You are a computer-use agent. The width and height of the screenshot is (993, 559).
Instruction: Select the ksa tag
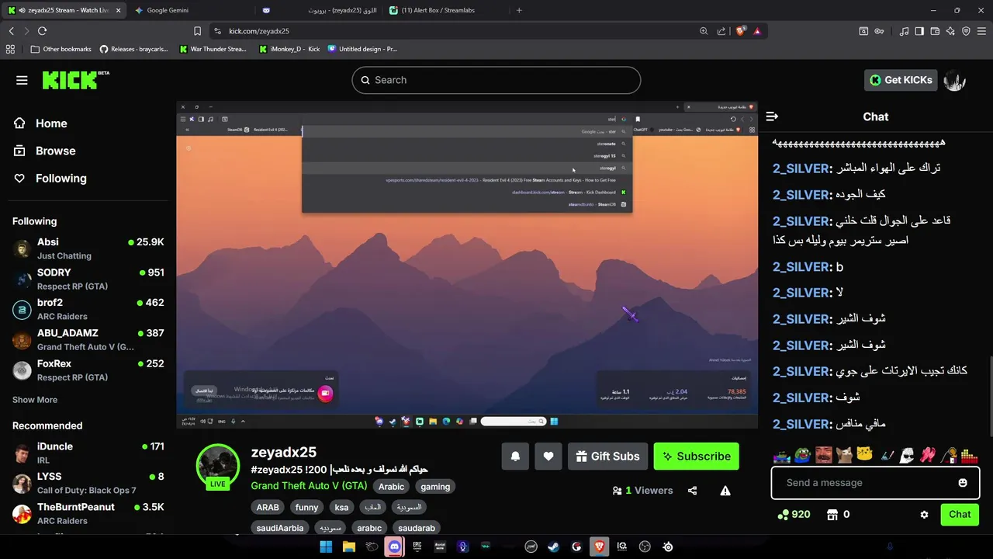[341, 507]
